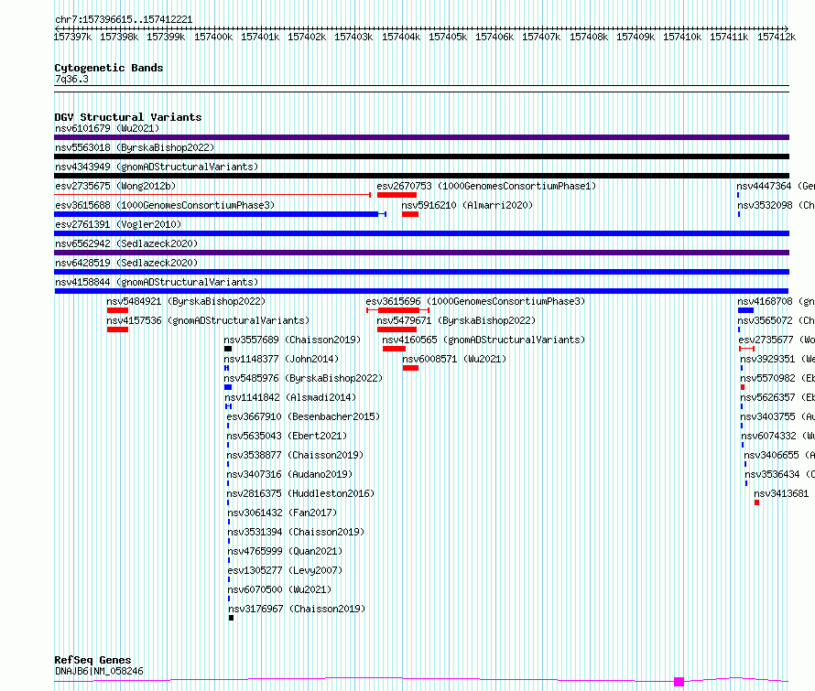Select the red nsv5916210 variant bar
This screenshot has height=691, width=815.
(410, 214)
